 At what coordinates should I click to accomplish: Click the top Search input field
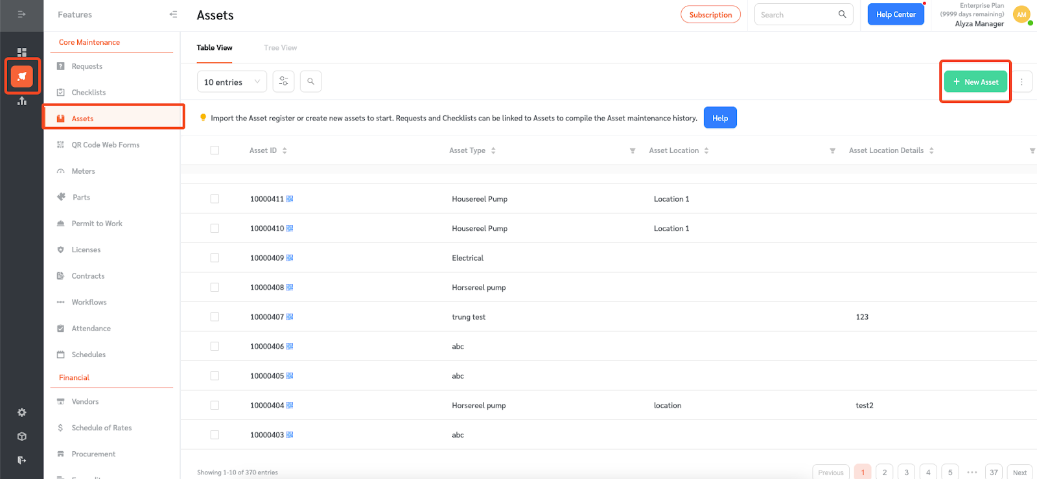coord(797,14)
